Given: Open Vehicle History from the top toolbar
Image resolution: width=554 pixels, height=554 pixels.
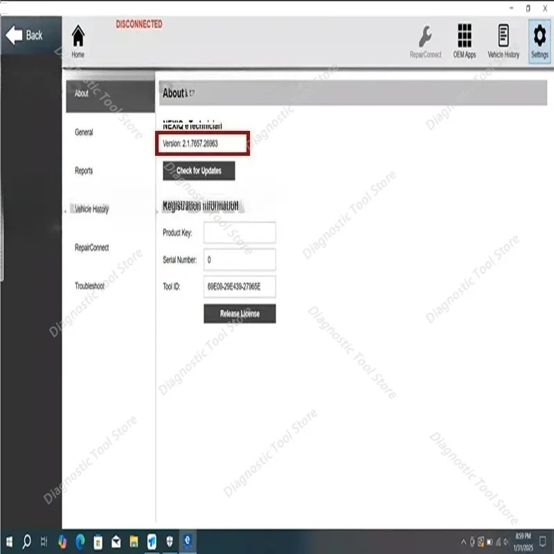Looking at the screenshot, I should point(503,41).
